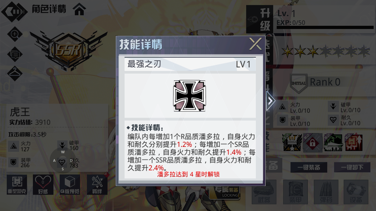Click 一键卸下 unequip all button
This screenshot has height=211, width=376.
click(352, 167)
